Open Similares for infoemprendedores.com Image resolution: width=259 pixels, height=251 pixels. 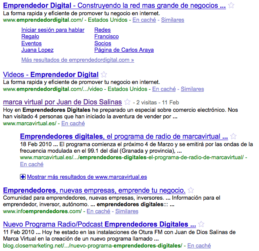(127, 211)
